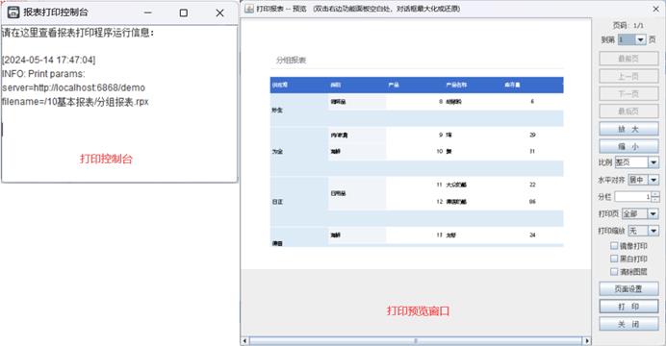Viewport: 666px width, 346px height.
Task: Click the INFO: Print params log line
Action: (43, 74)
